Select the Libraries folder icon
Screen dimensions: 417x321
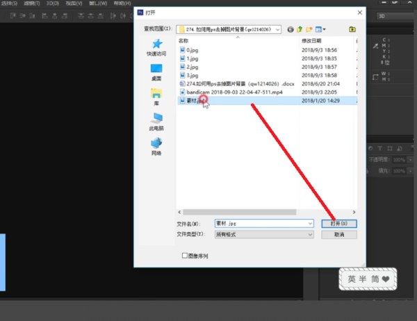pos(156,94)
